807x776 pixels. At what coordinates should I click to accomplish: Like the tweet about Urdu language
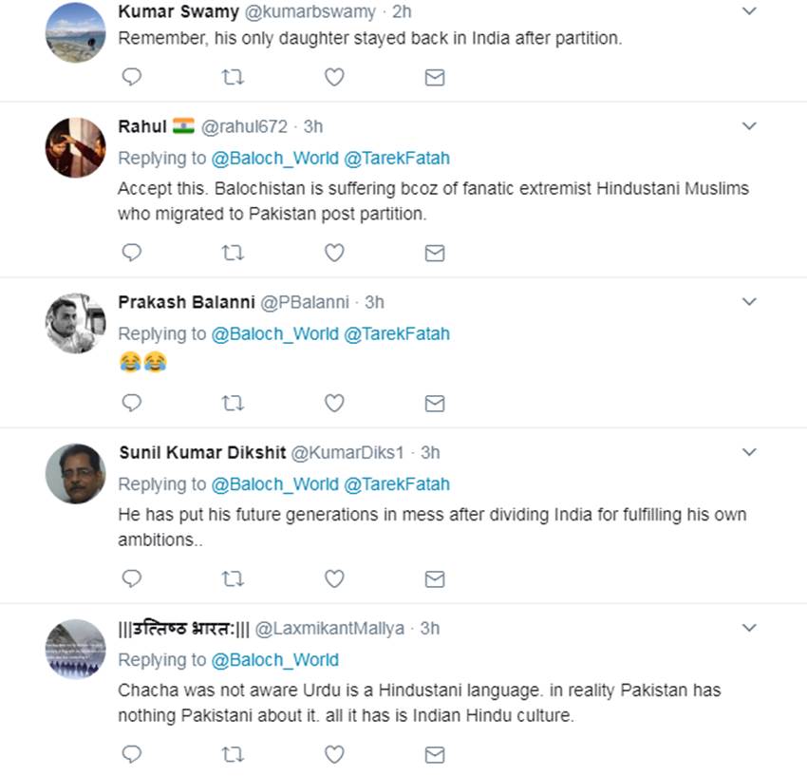[x=334, y=754]
